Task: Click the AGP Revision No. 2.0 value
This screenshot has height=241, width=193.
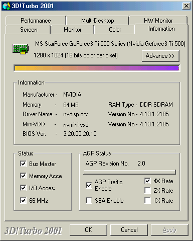Action: point(141,164)
